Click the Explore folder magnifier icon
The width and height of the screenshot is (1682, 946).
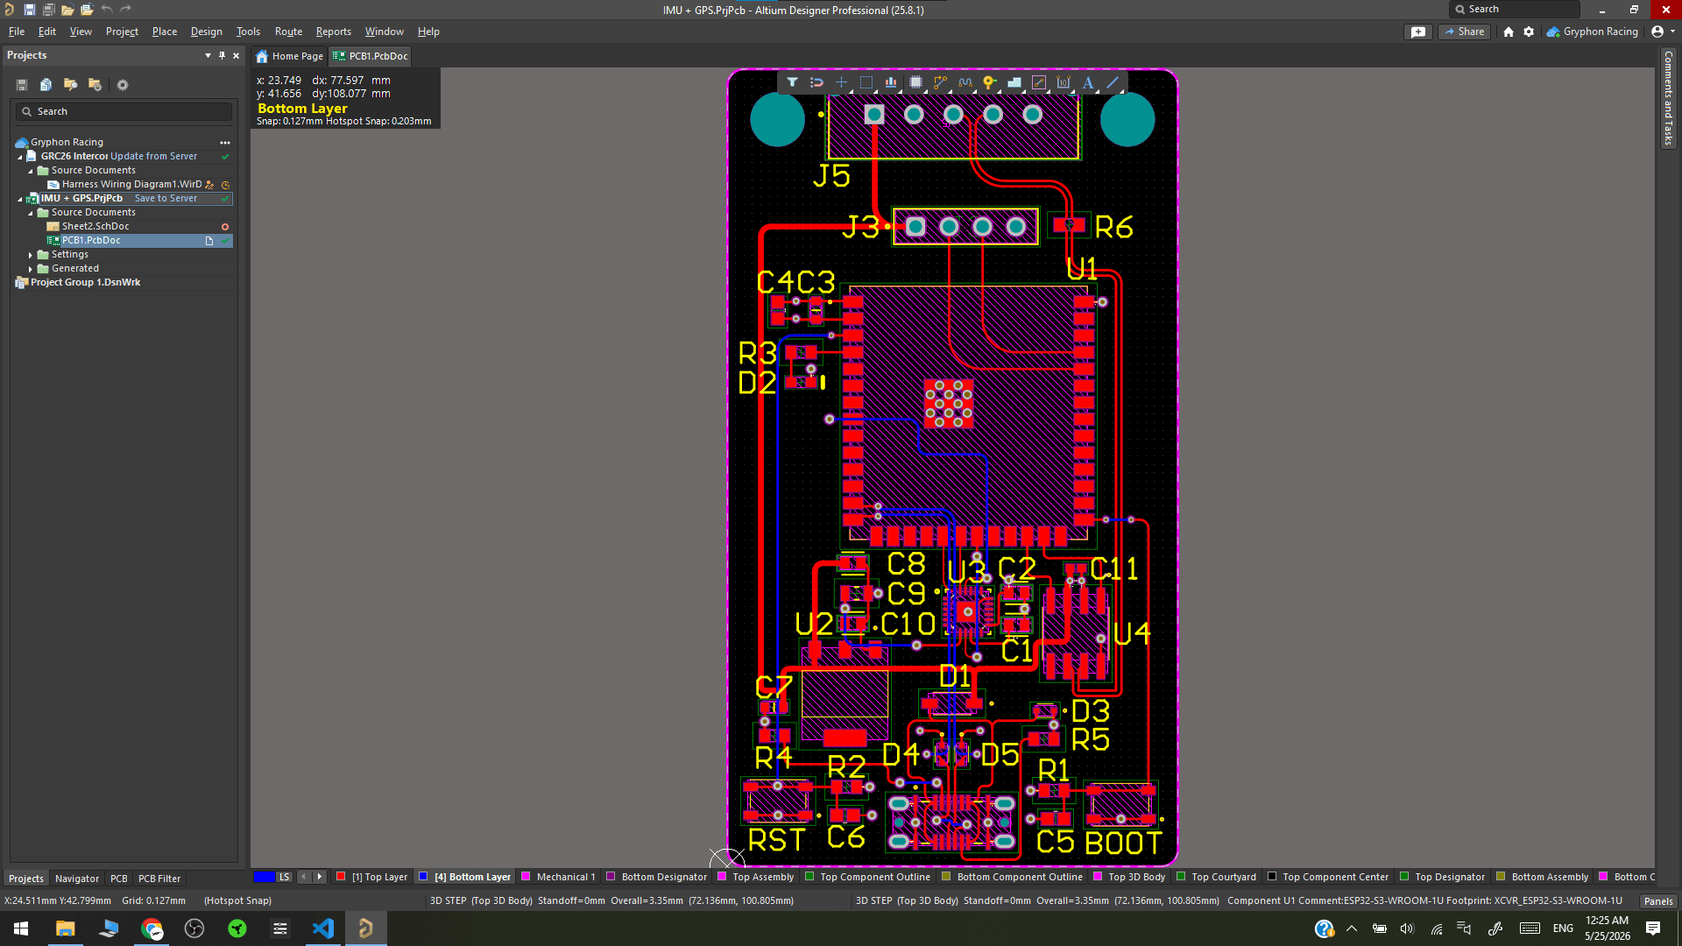pos(71,85)
